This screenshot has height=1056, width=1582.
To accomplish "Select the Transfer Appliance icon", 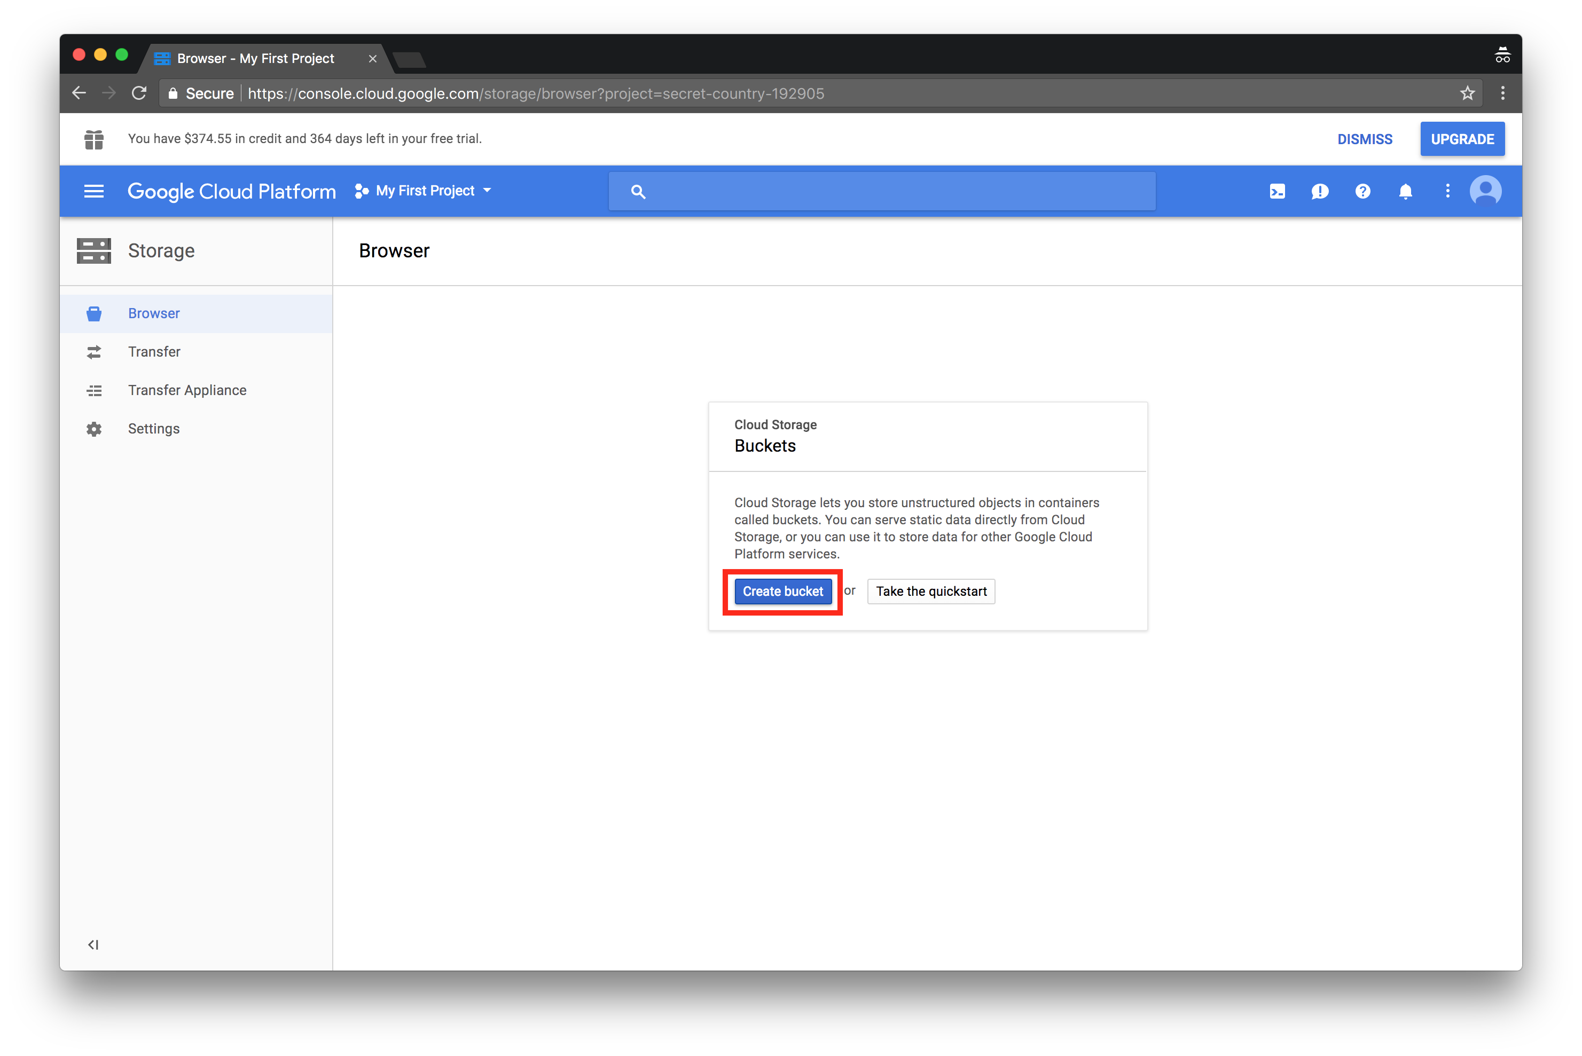I will click(x=95, y=390).
